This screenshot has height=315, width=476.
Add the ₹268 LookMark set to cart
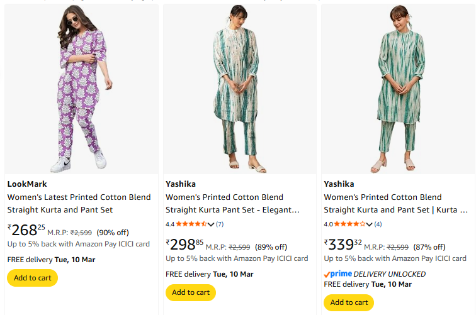32,278
